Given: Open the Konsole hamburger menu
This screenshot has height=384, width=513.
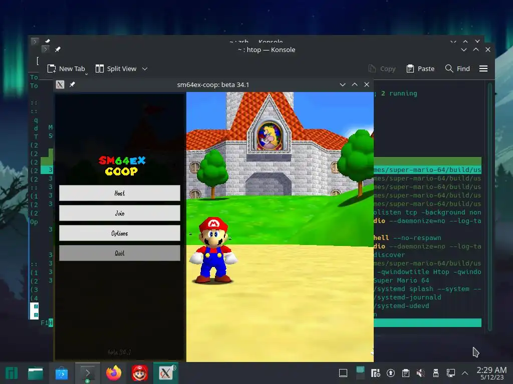Looking at the screenshot, I should (x=483, y=68).
